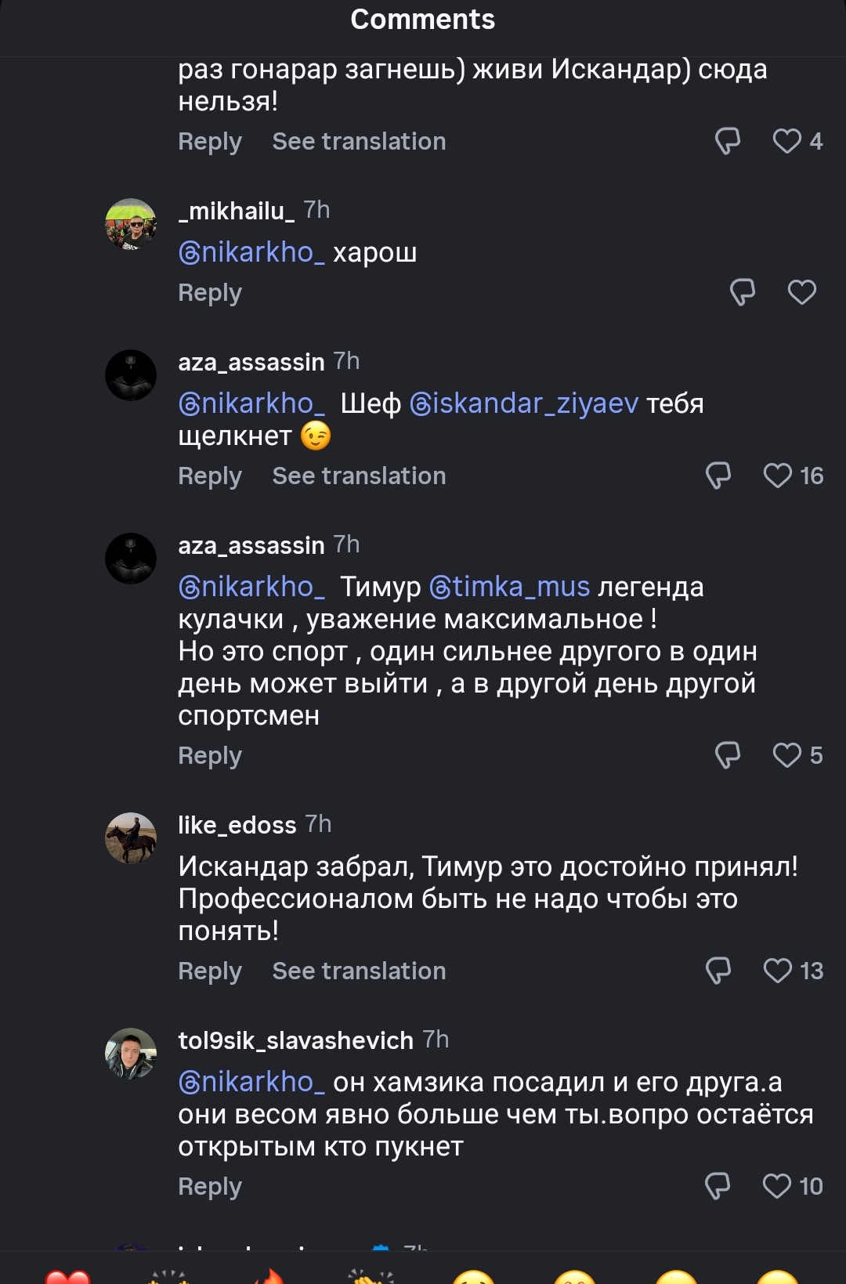This screenshot has height=1284, width=846.
Task: Open the @timka_mus profile mention
Action: pyautogui.click(x=510, y=587)
